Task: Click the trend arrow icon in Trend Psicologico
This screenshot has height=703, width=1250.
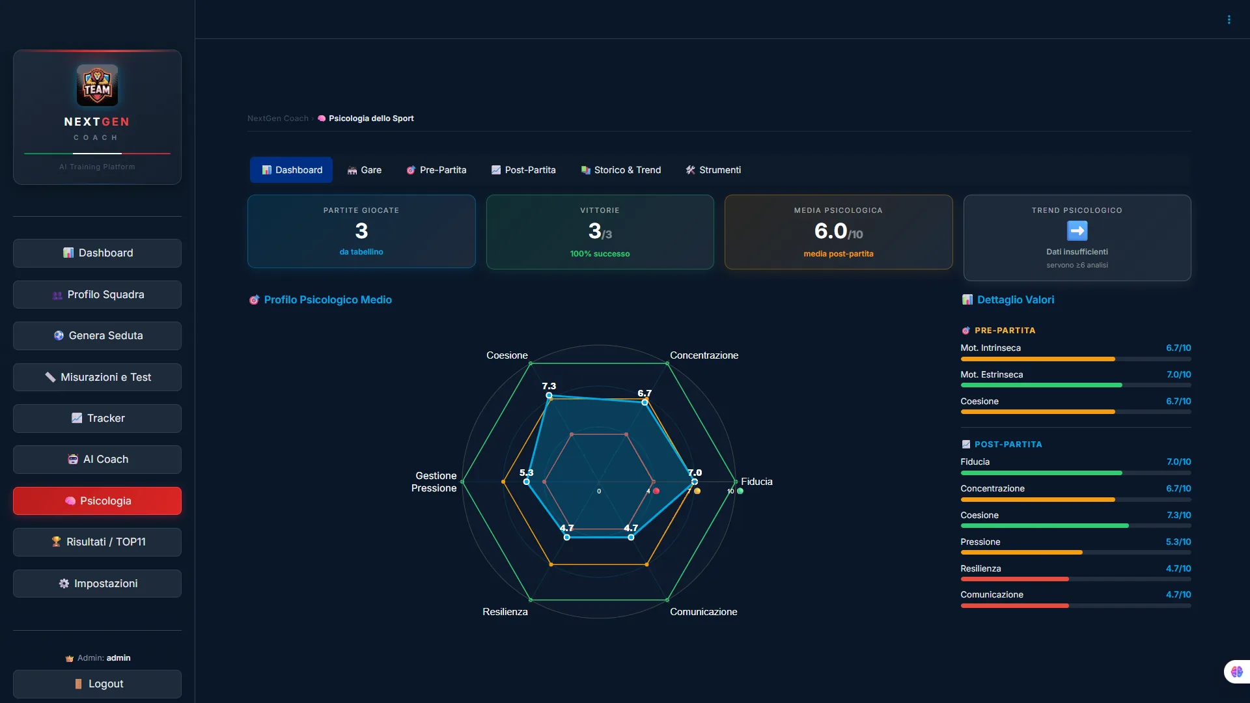Action: (1077, 230)
